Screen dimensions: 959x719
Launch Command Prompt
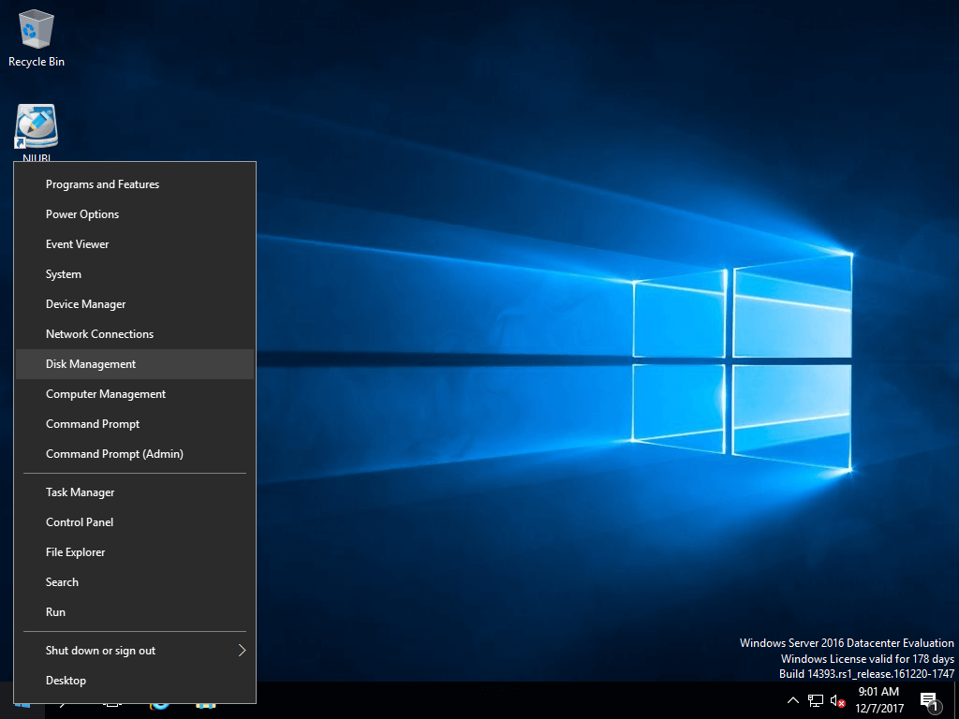135,424
